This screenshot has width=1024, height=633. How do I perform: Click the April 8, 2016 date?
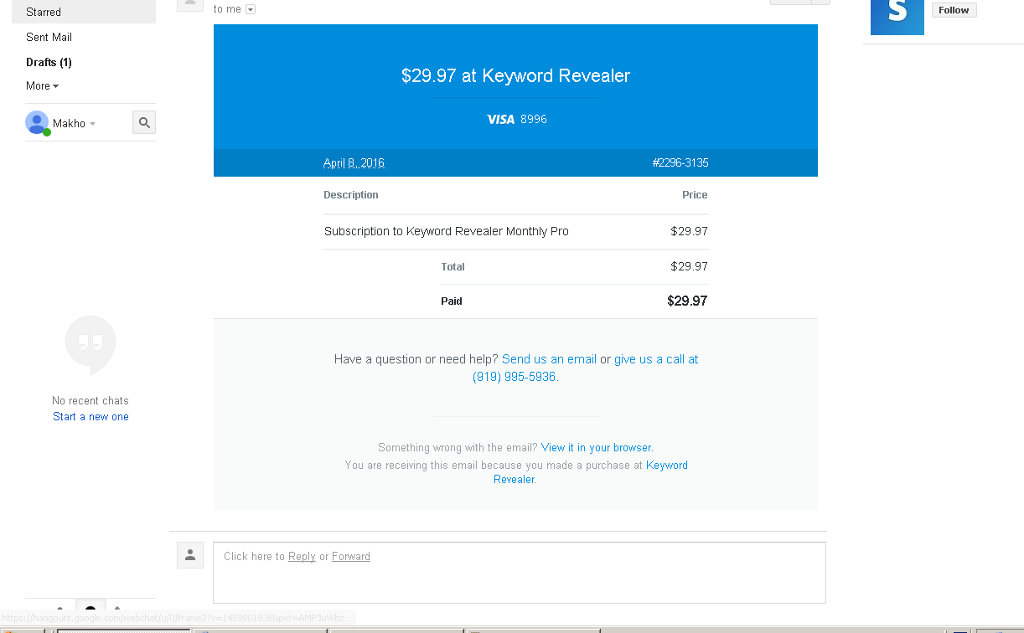point(354,163)
